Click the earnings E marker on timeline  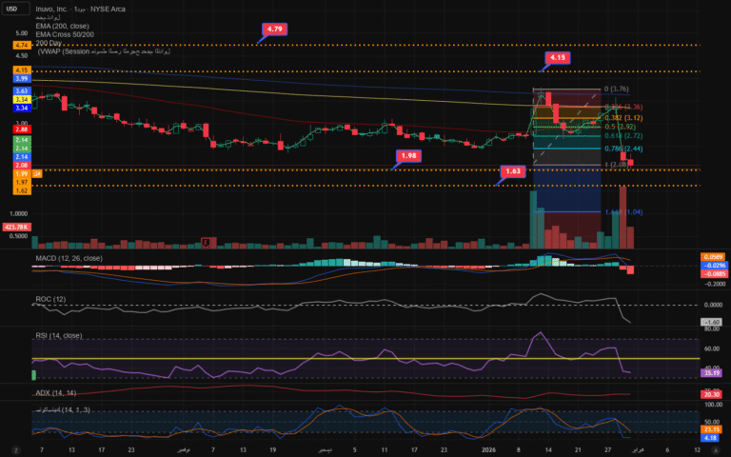[205, 242]
